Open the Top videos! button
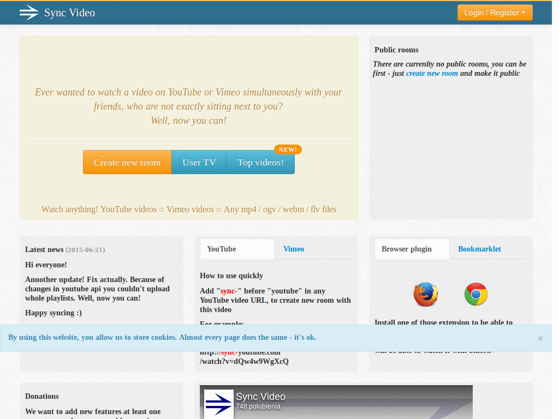The image size is (559, 419). [260, 162]
